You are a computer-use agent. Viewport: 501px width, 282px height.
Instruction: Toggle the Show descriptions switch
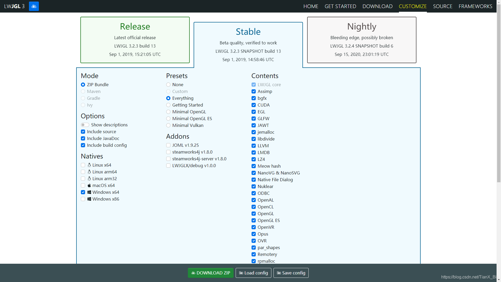point(85,125)
